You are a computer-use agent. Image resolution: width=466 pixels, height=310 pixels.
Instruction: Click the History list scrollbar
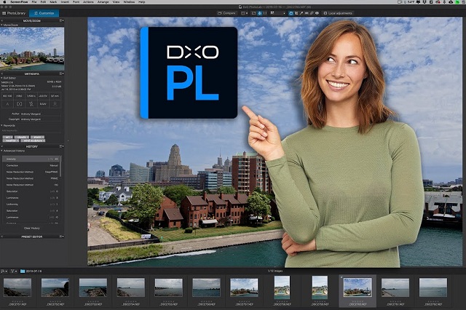pos(60,167)
